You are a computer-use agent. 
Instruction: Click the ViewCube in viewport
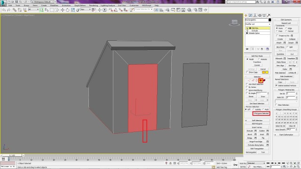234,23
